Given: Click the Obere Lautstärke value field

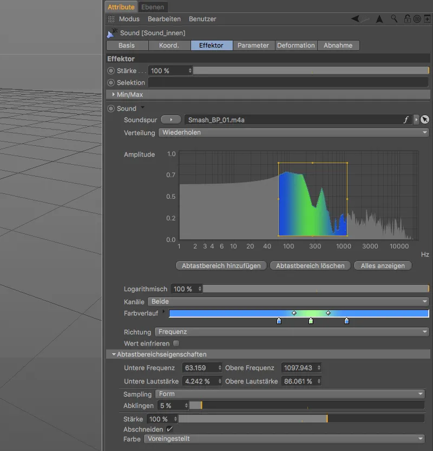Looking at the screenshot, I should pos(301,381).
